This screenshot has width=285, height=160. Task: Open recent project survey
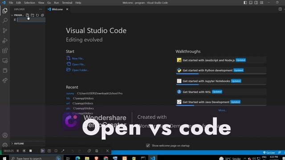[70, 93]
